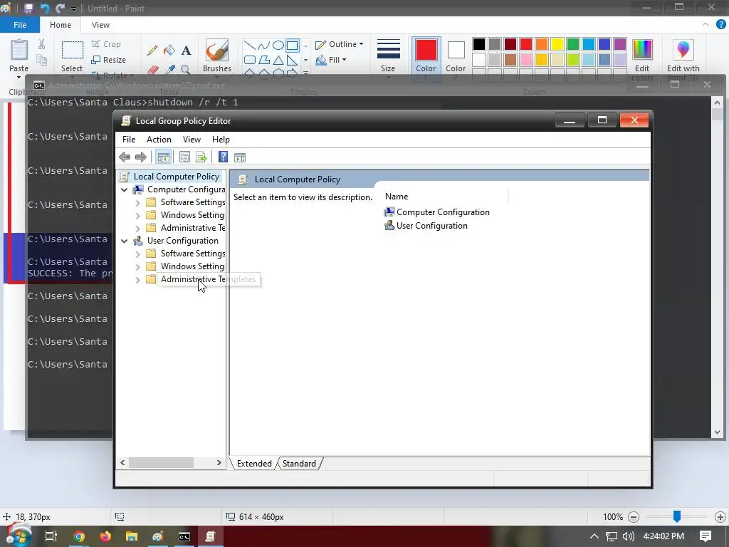Open the Outline dropdown in Paint
The height and width of the screenshot is (547, 729).
[x=340, y=44]
